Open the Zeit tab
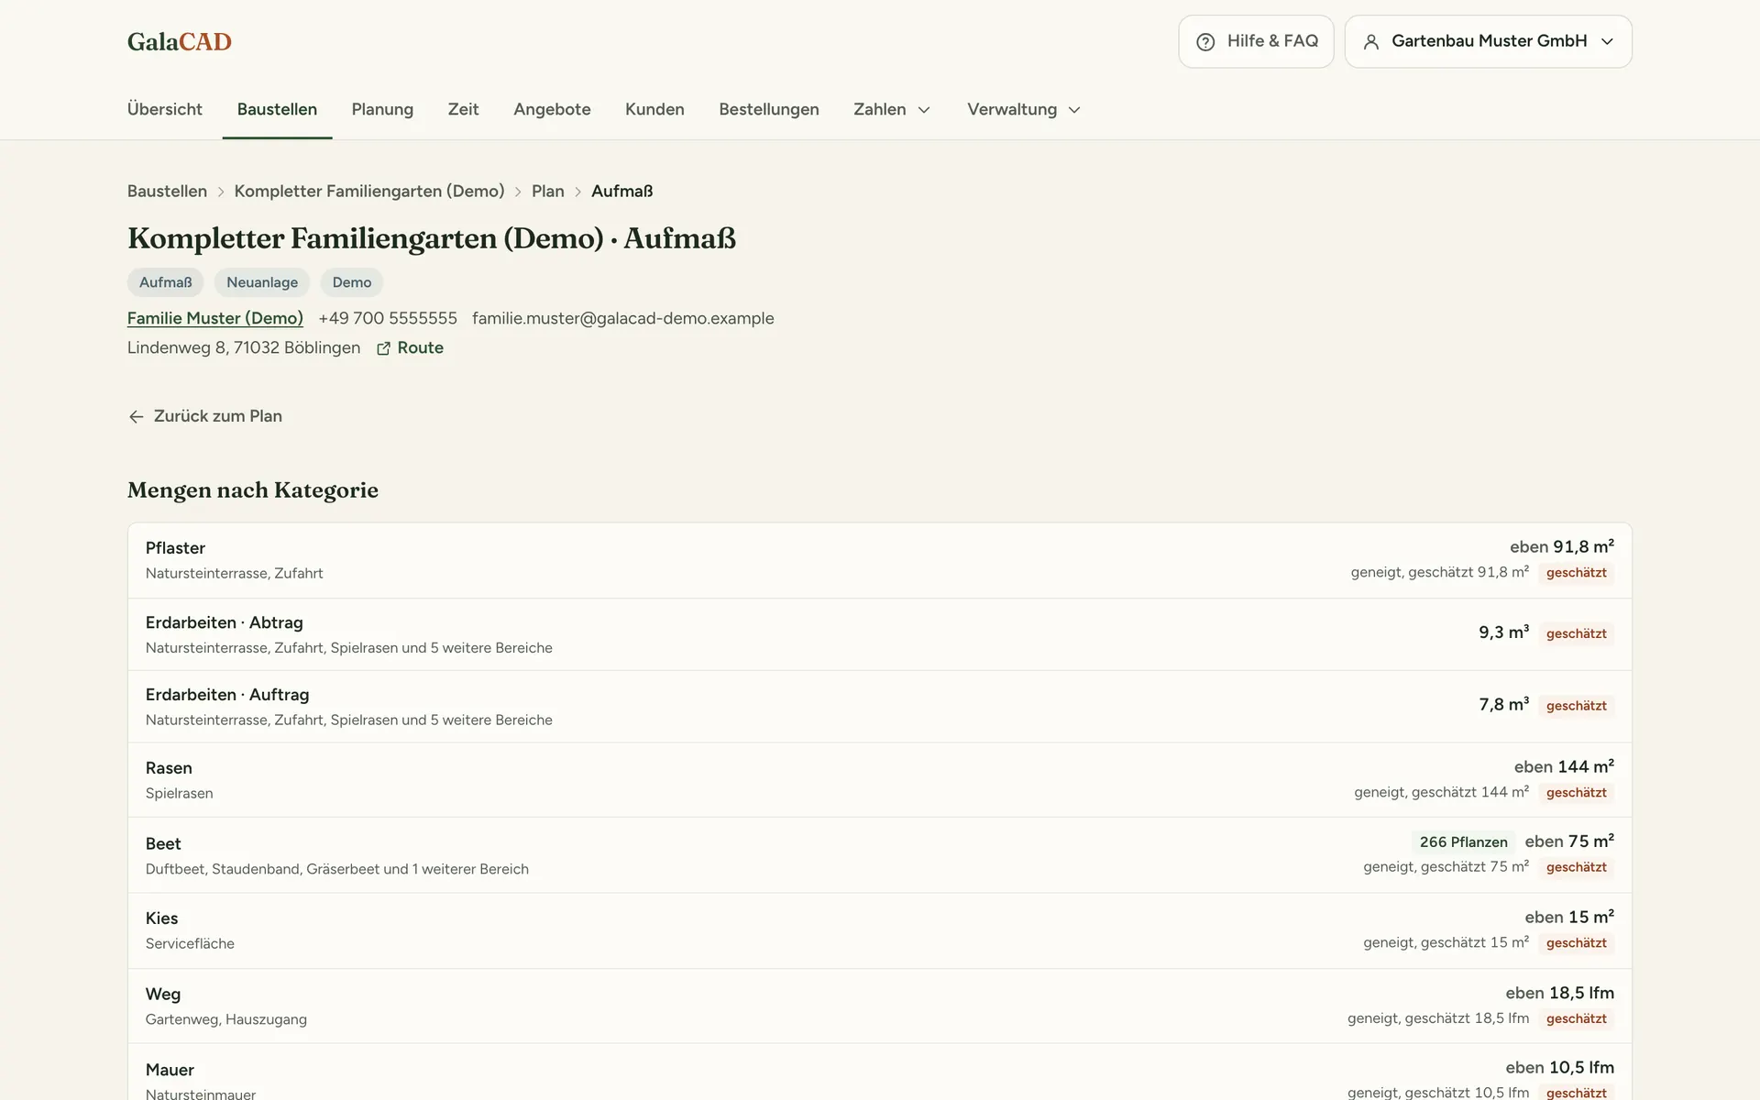Viewport: 1760px width, 1100px height. coord(463,109)
